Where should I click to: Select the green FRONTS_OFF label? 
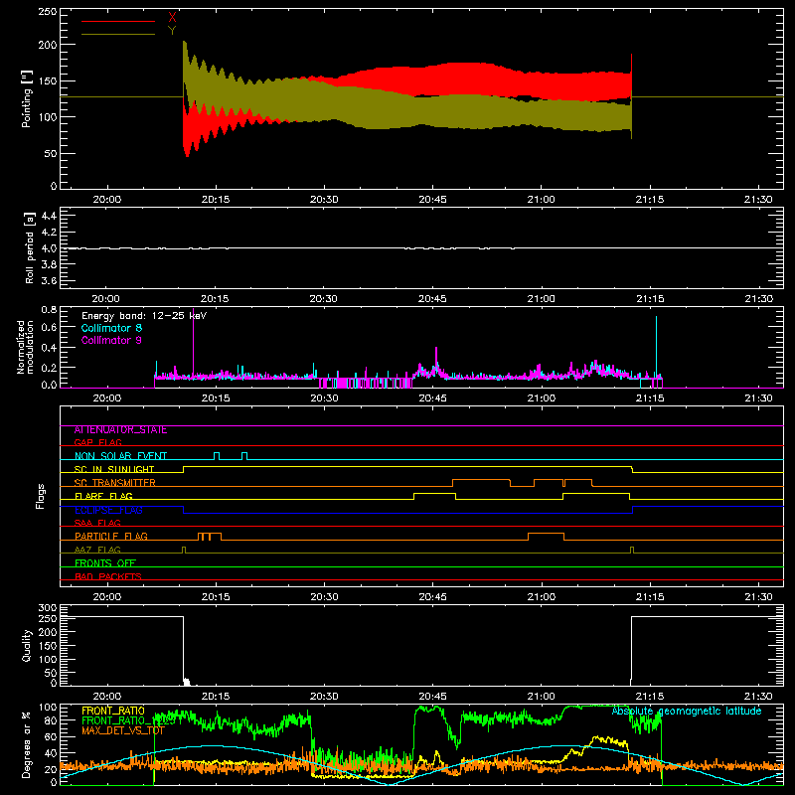coord(105,562)
